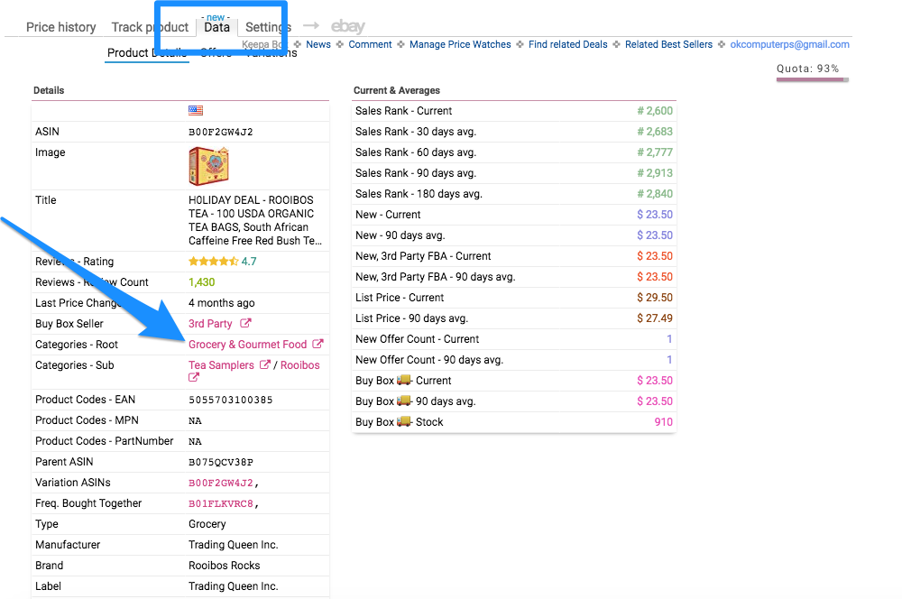The width and height of the screenshot is (902, 599).
Task: Open Related Best Sellers link
Action: point(668,44)
